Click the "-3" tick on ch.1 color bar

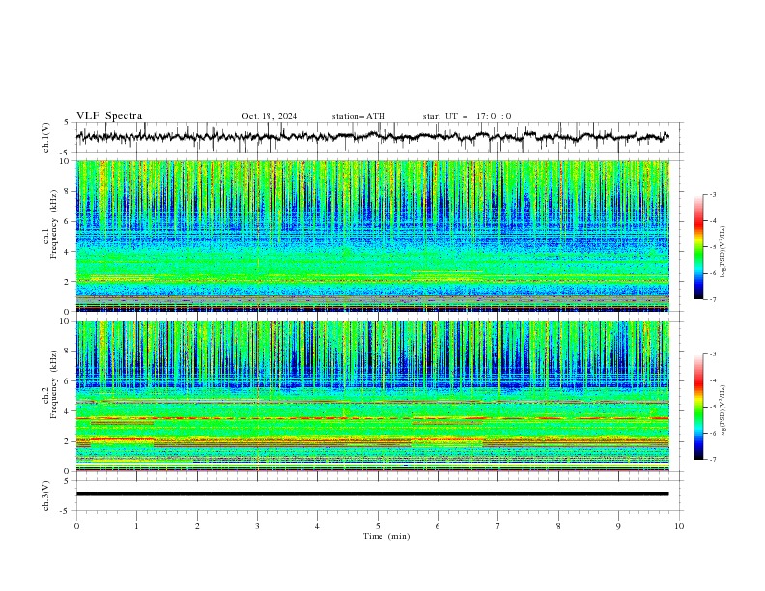712,194
